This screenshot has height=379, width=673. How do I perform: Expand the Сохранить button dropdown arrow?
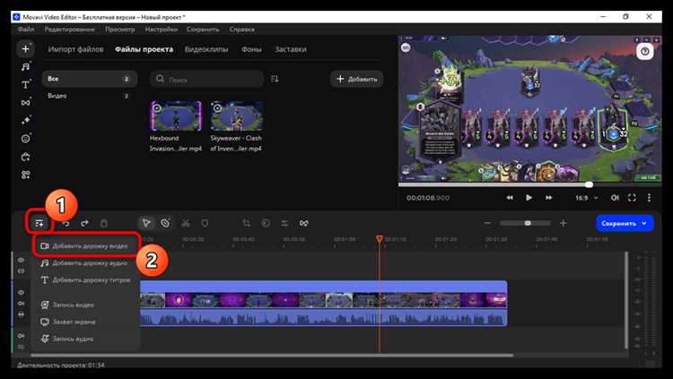(644, 223)
